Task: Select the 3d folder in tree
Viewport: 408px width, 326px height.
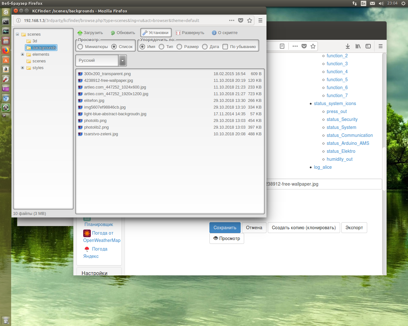Action: click(x=35, y=41)
